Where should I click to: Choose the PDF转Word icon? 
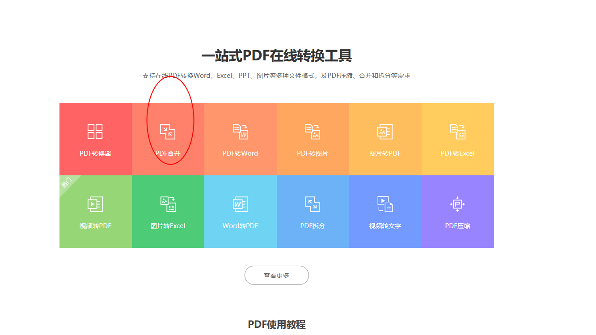[240, 131]
